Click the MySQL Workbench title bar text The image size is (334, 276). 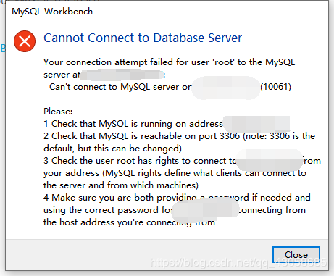52,12
